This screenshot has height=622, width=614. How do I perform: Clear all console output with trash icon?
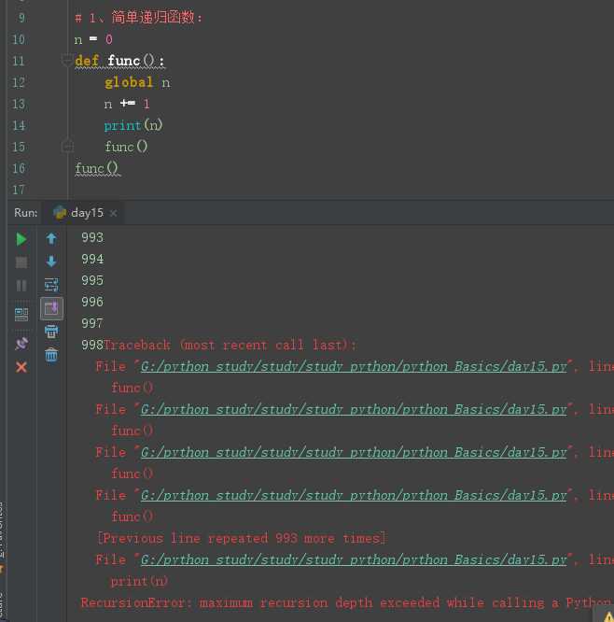coord(51,355)
